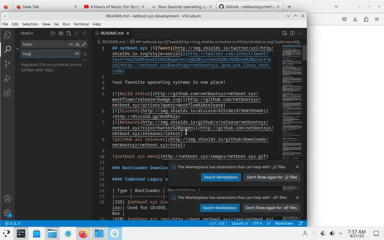Click Search Marketplace for .j2 files
This screenshot has height=240, width=384.
[x=221, y=177]
